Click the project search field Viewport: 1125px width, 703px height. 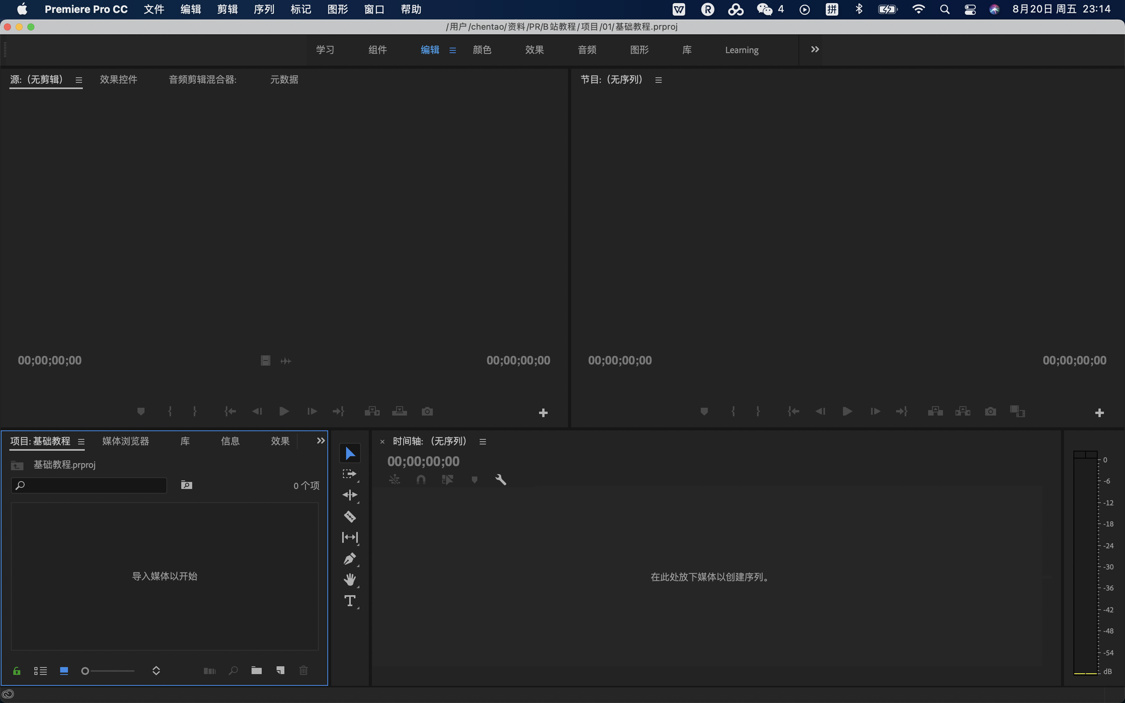pos(93,485)
